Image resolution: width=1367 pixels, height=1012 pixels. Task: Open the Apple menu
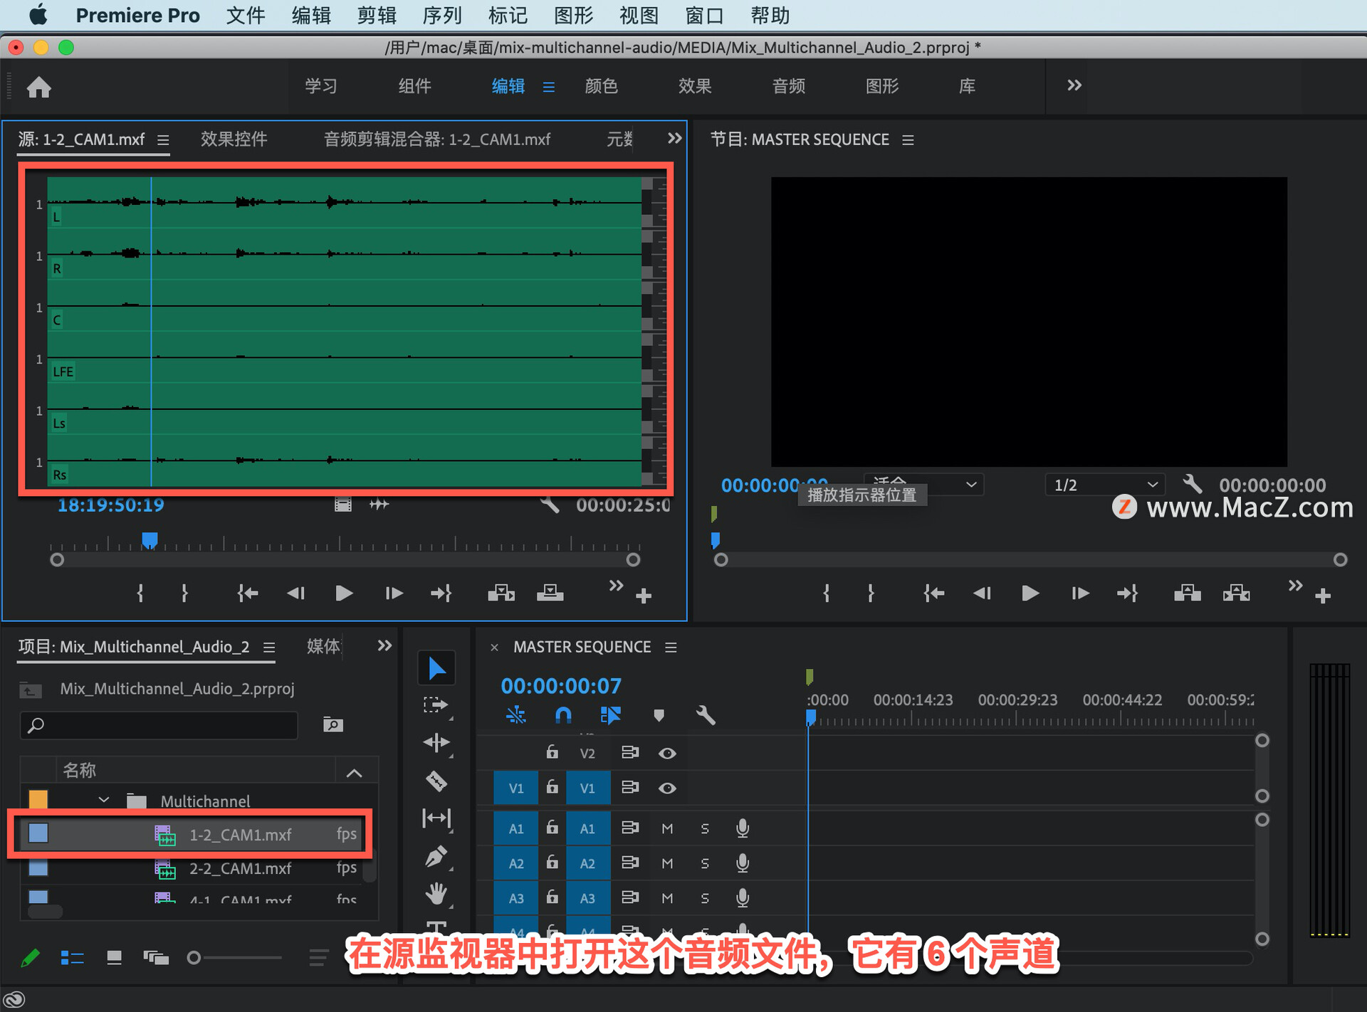click(38, 14)
